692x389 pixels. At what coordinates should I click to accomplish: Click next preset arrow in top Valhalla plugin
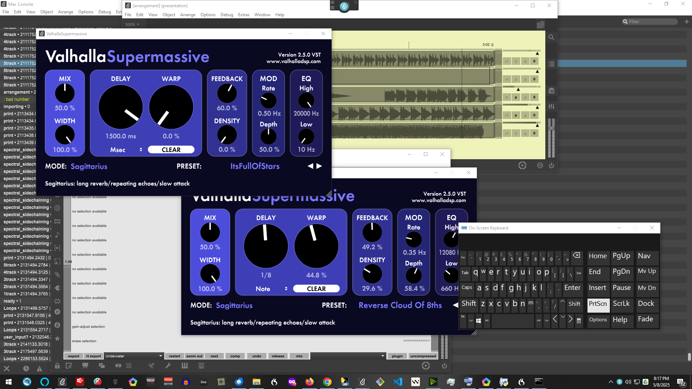319,166
